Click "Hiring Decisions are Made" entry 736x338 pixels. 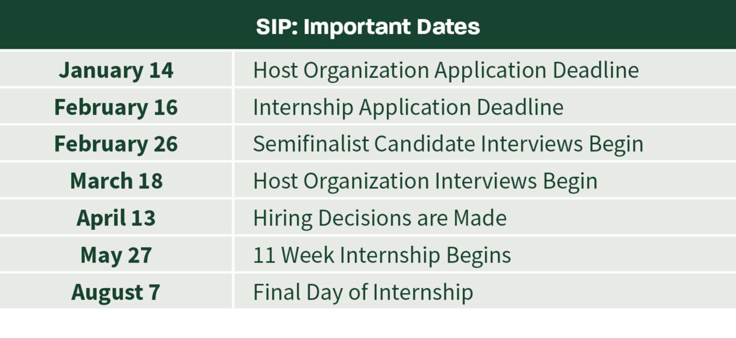tap(380, 218)
